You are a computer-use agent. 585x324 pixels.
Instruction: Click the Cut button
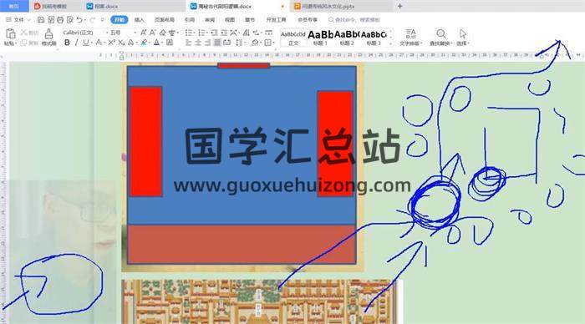tap(29, 33)
